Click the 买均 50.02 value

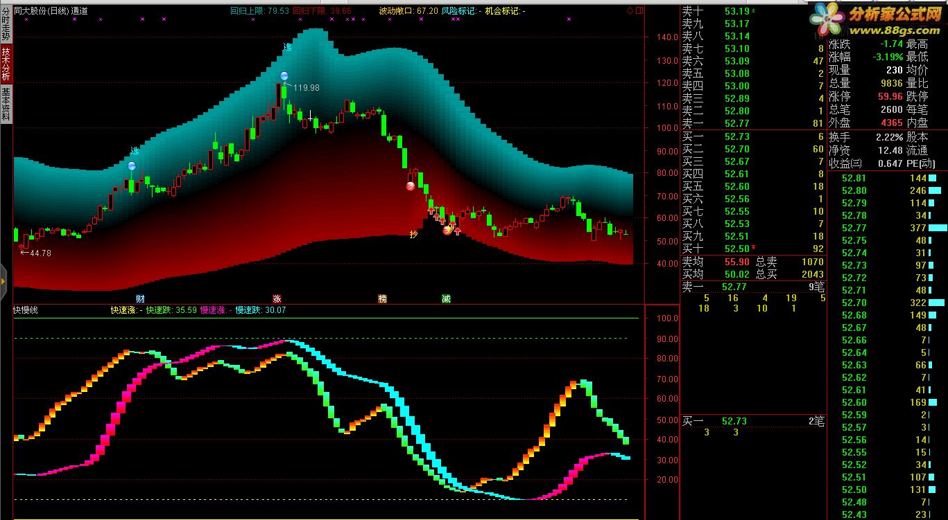click(x=737, y=275)
